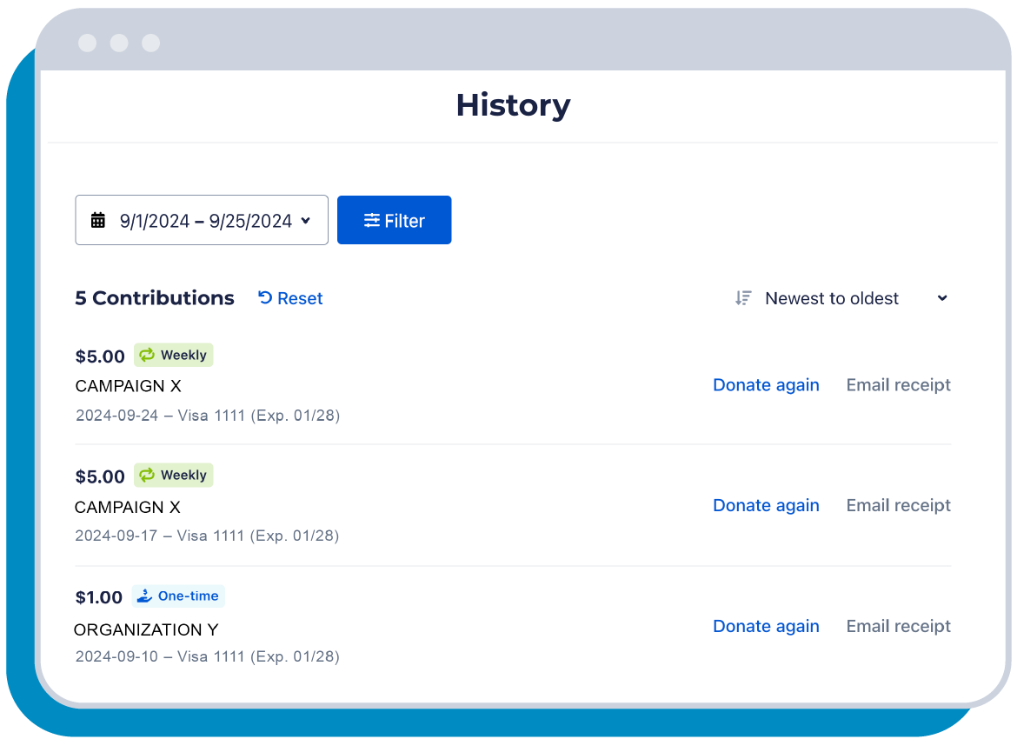Email receipt for ORGANIZATION Y contribution
Screen dimensions: 1017x739
tap(898, 625)
